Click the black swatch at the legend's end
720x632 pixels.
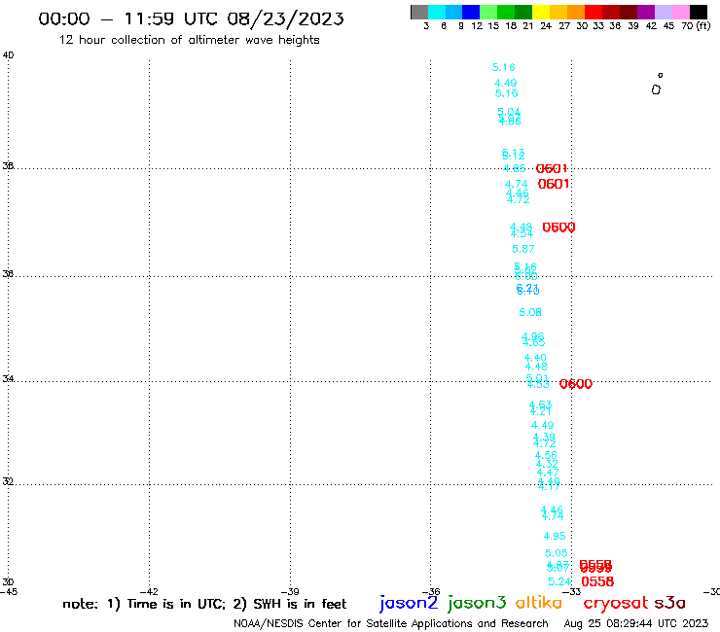tap(699, 12)
